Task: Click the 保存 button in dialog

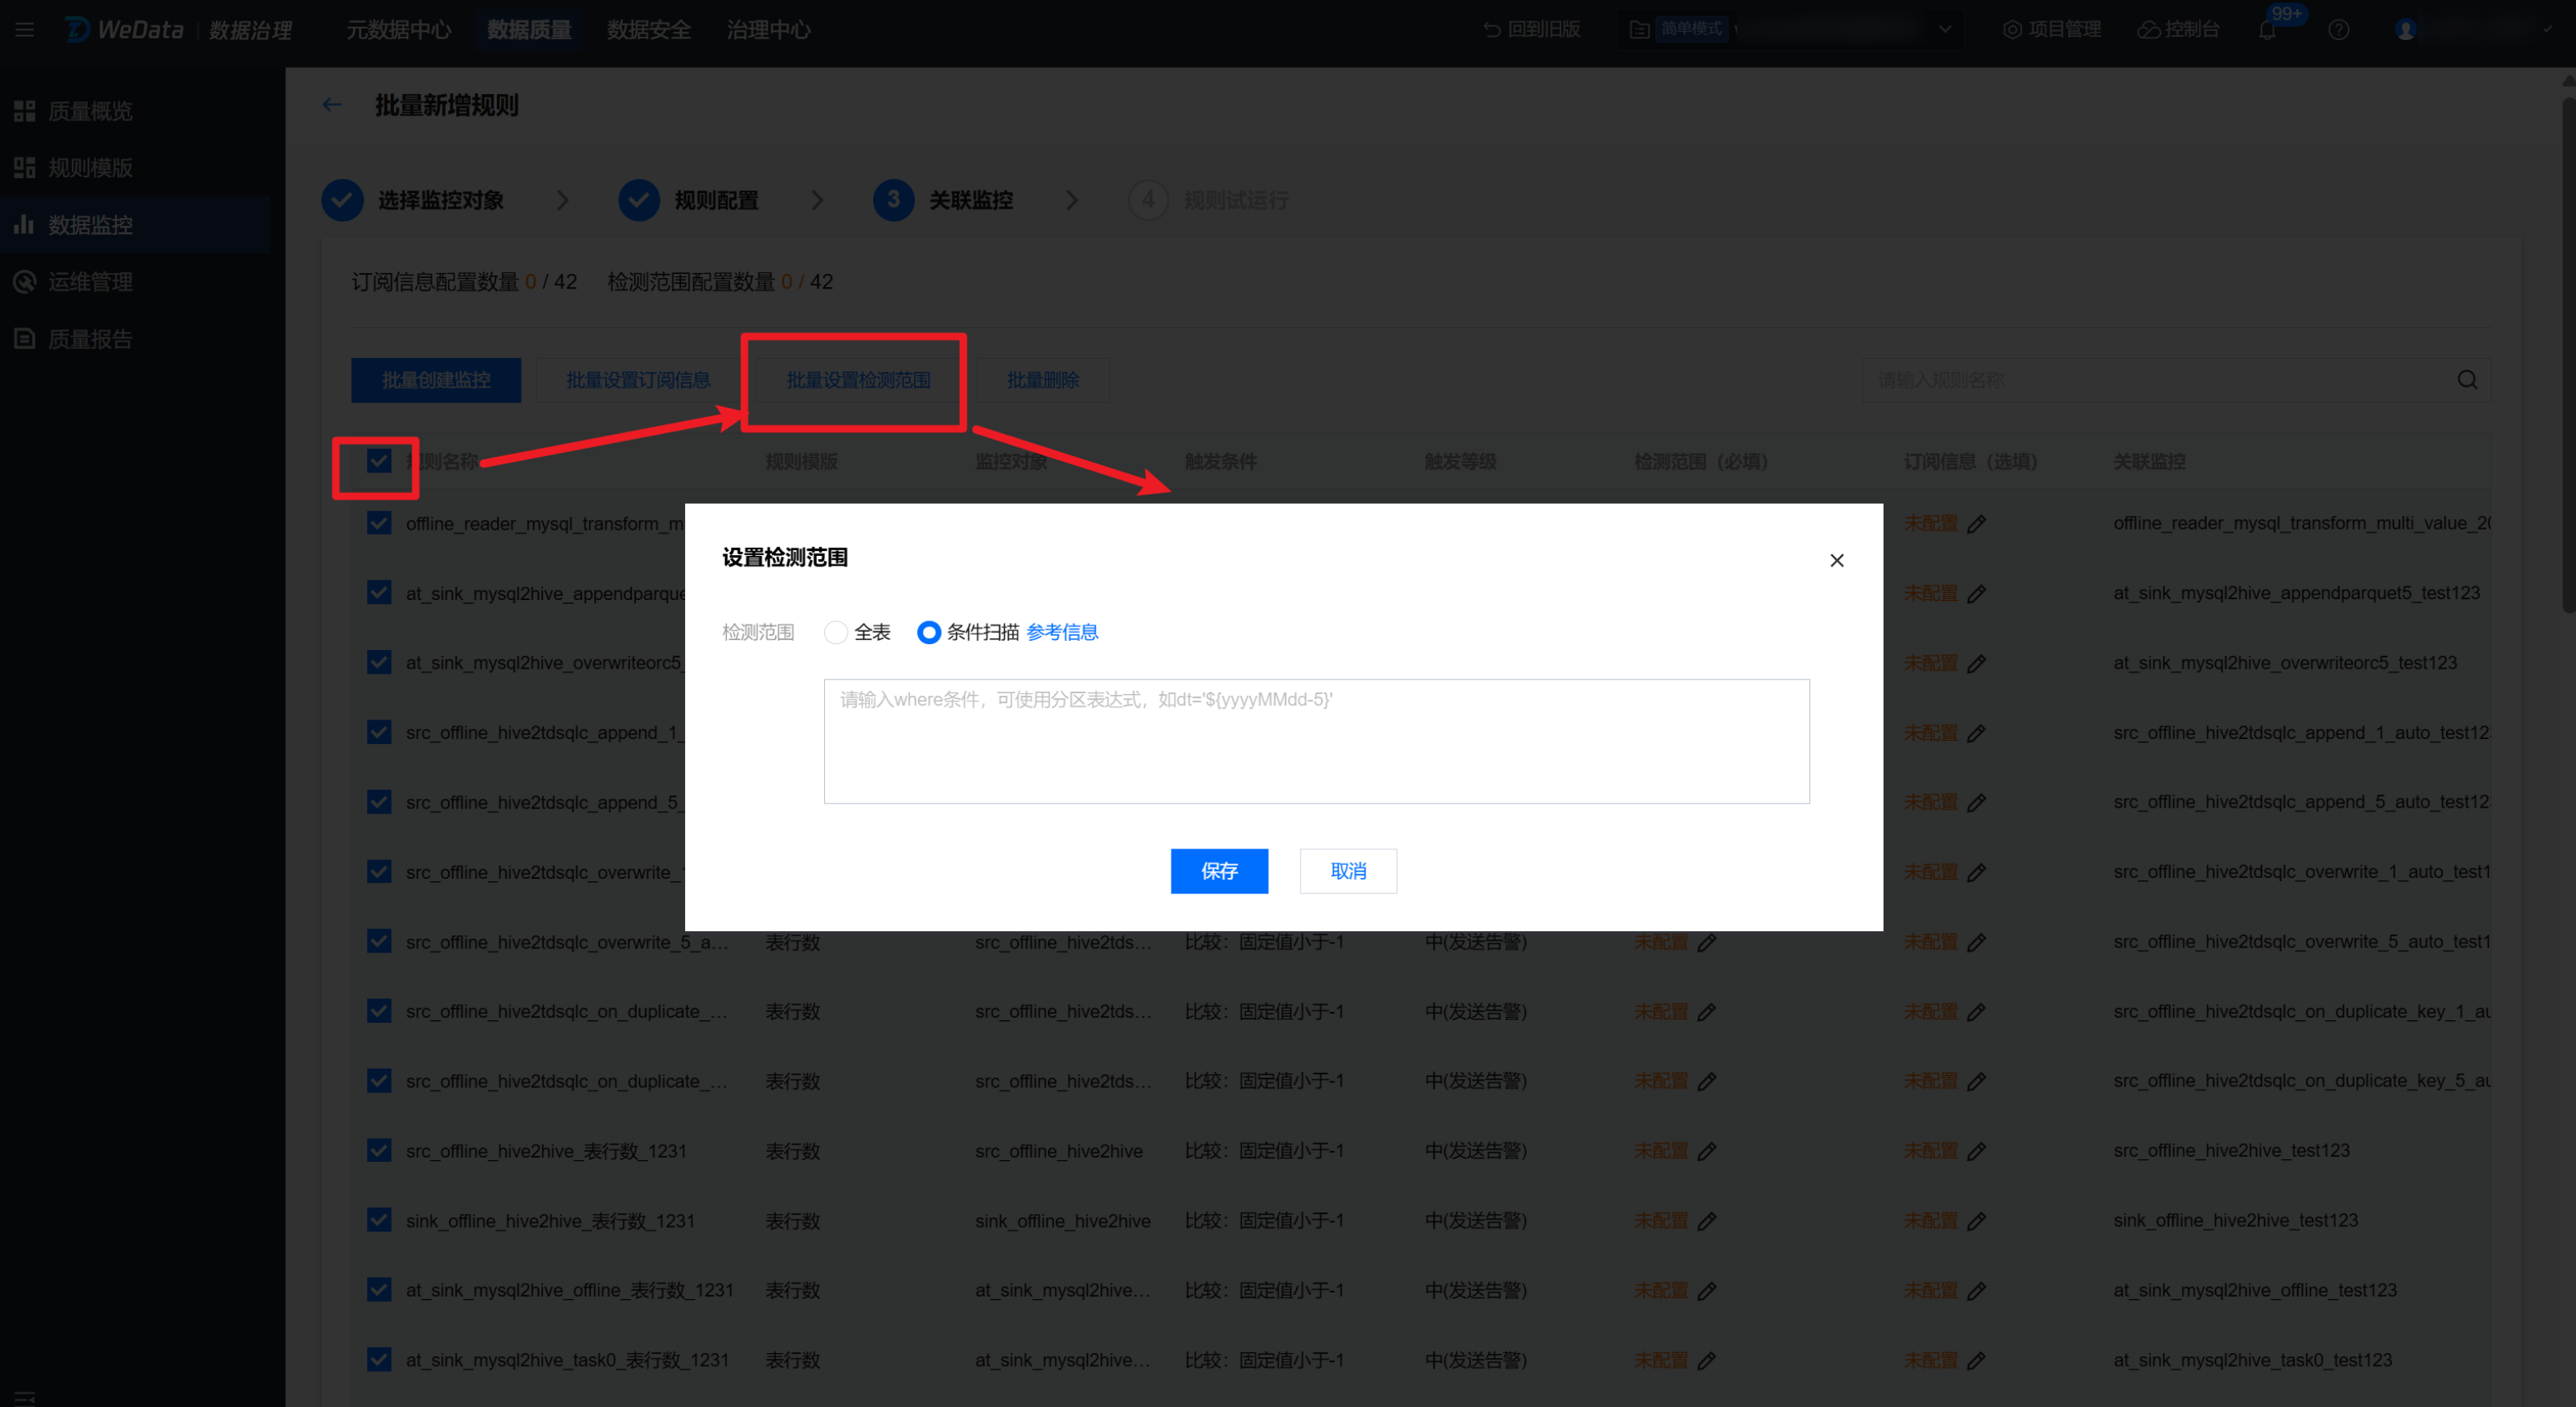Action: [x=1219, y=871]
